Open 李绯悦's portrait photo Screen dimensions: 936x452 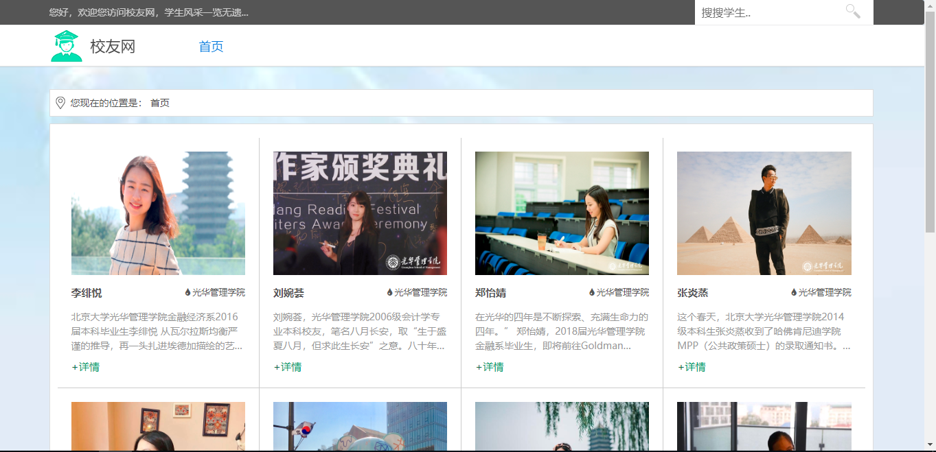pos(158,213)
